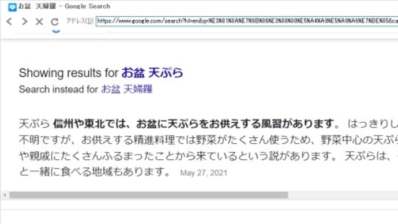The height and width of the screenshot is (224, 398).
Task: Reload the page with the refresh icon
Action: click(x=55, y=22)
